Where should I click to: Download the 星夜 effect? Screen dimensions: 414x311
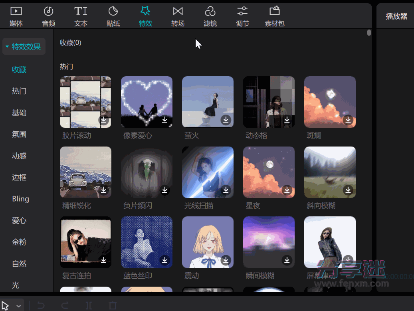tap(287, 190)
